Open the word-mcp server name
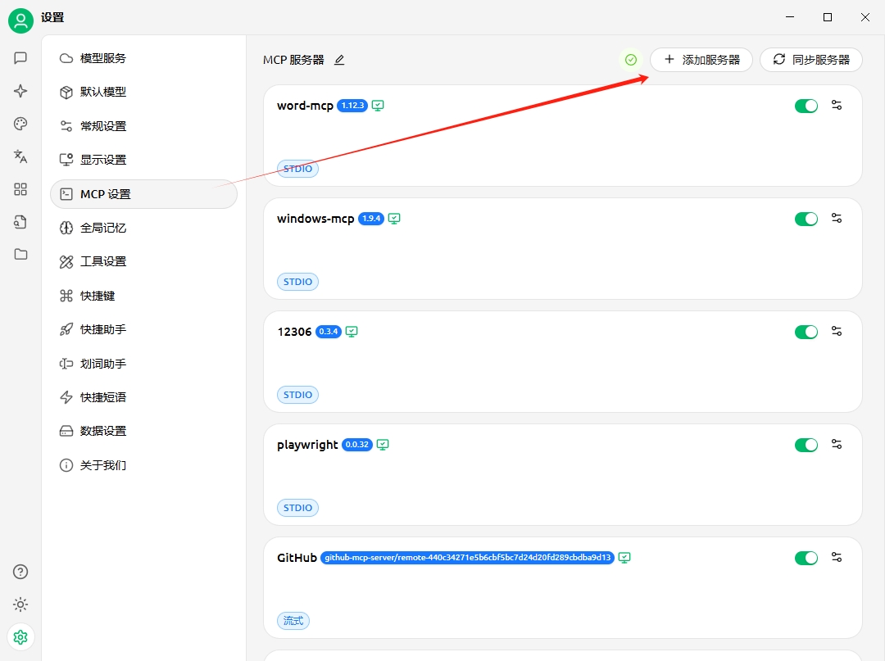 (305, 106)
